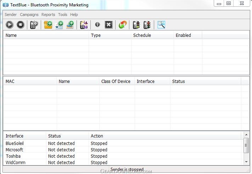Viewport: 252px width, 174px height.
Task: Click the Action column header
Action: [165, 136]
